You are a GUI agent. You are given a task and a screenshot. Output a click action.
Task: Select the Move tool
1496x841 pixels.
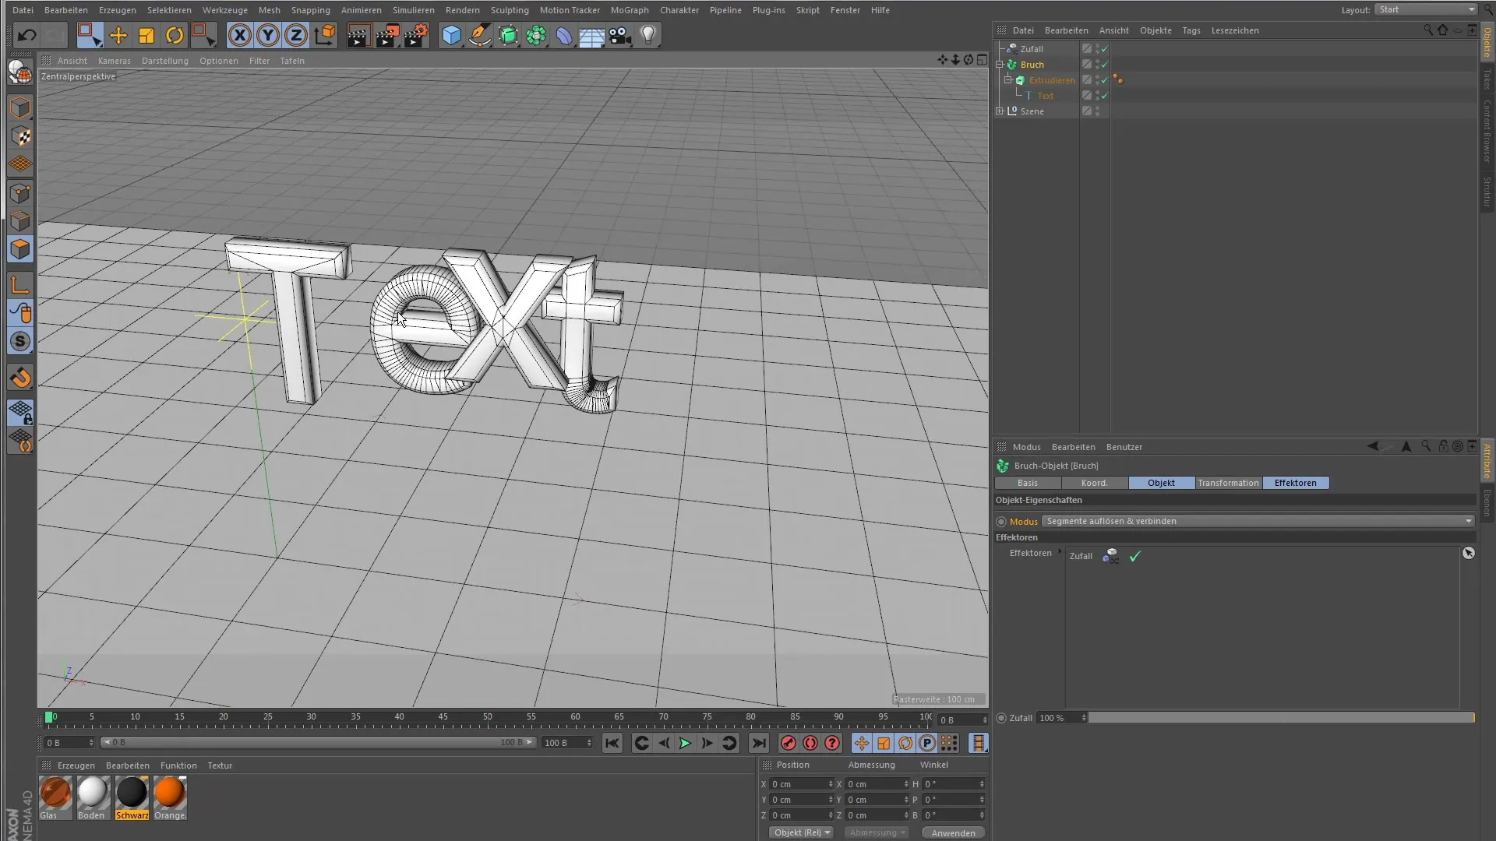pos(118,35)
